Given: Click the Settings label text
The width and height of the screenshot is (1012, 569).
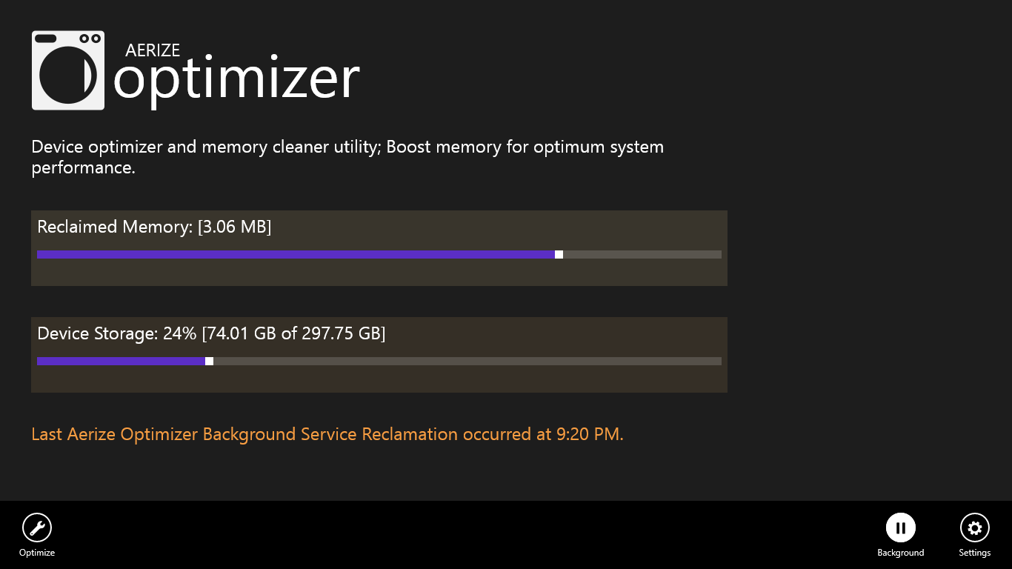Looking at the screenshot, I should click(974, 552).
